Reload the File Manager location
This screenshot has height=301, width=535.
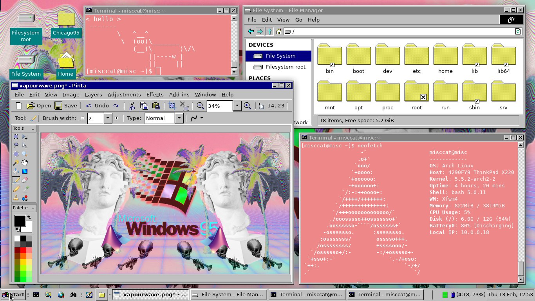(x=518, y=31)
